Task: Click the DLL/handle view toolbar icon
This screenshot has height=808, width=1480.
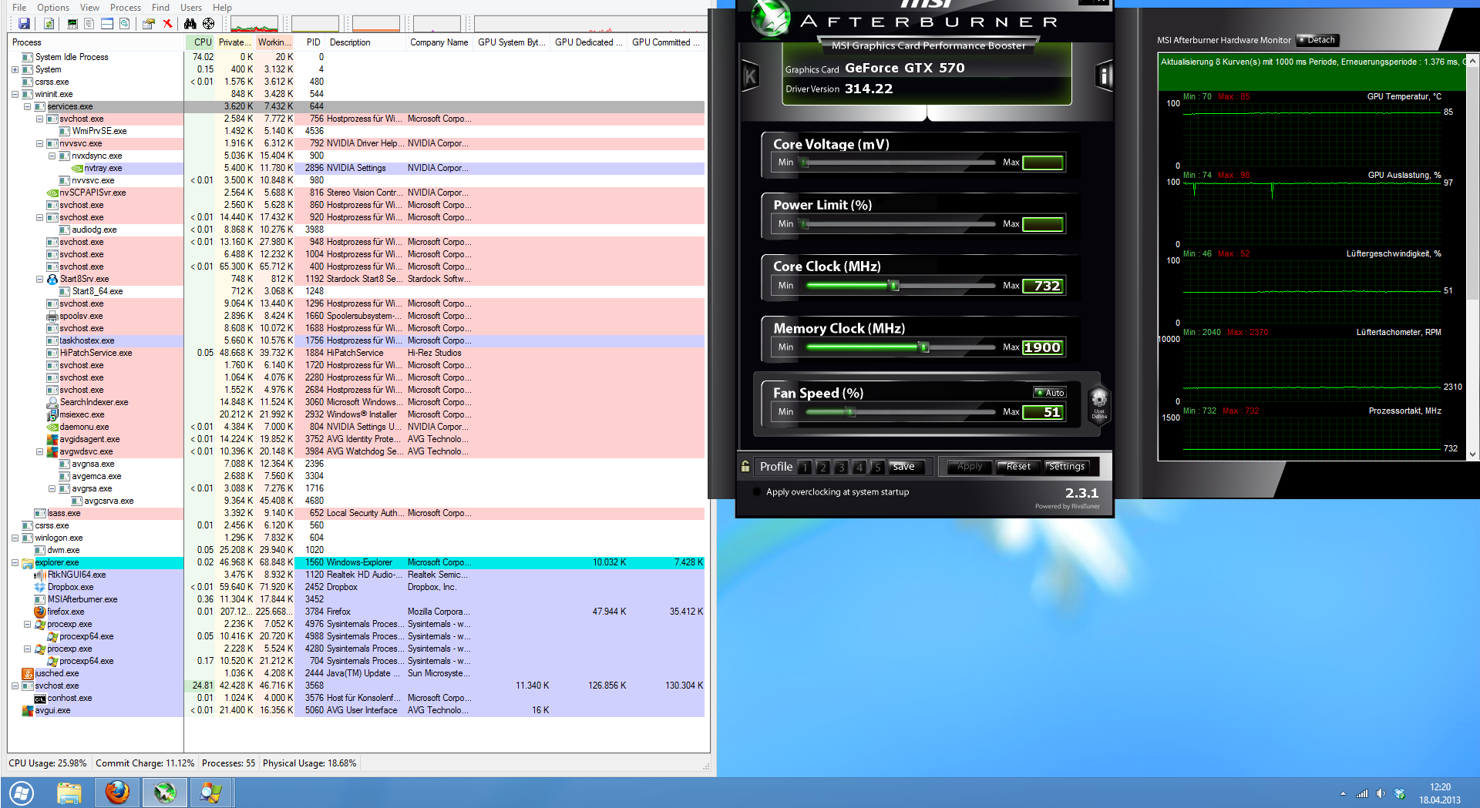Action: coord(125,24)
